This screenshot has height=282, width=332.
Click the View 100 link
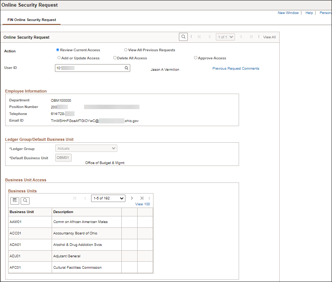point(142,204)
